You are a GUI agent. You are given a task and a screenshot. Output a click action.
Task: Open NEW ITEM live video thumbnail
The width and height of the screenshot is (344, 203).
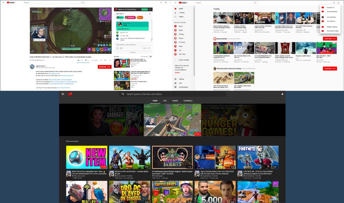(87, 157)
